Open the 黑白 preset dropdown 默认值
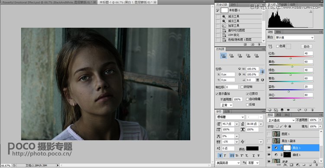The image size is (325, 168). [x=295, y=38]
